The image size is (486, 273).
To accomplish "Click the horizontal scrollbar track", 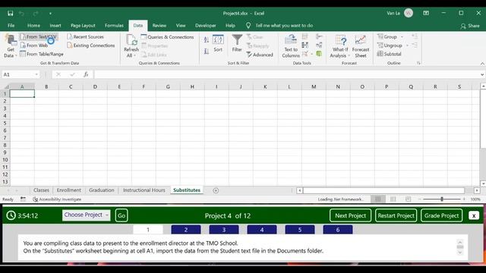I will pyautogui.click(x=383, y=190).
